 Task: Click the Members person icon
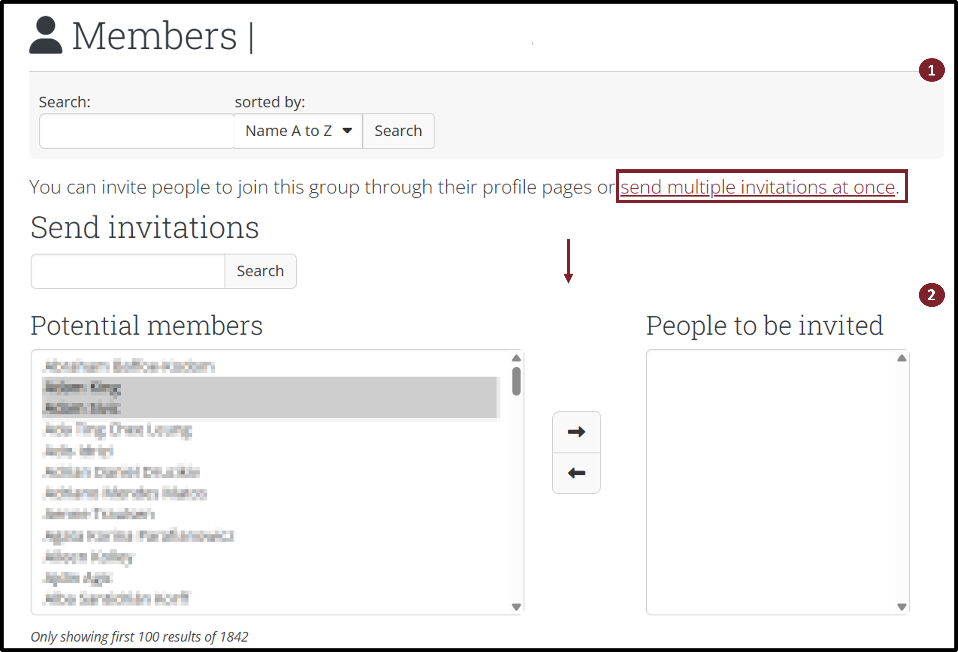46,35
